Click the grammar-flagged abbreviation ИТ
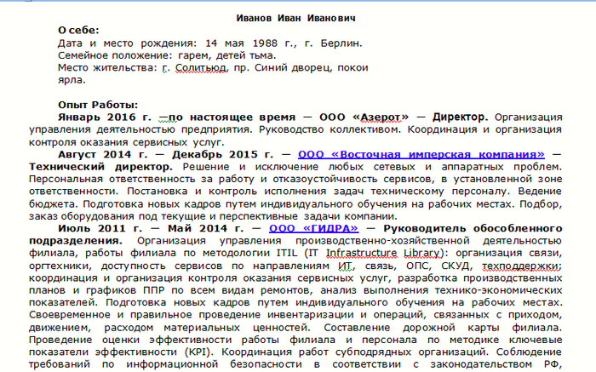 point(346,266)
